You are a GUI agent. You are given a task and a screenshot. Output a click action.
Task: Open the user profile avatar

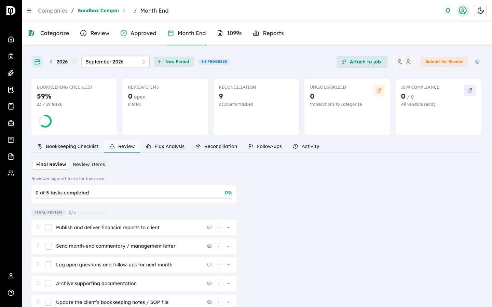[x=463, y=11]
